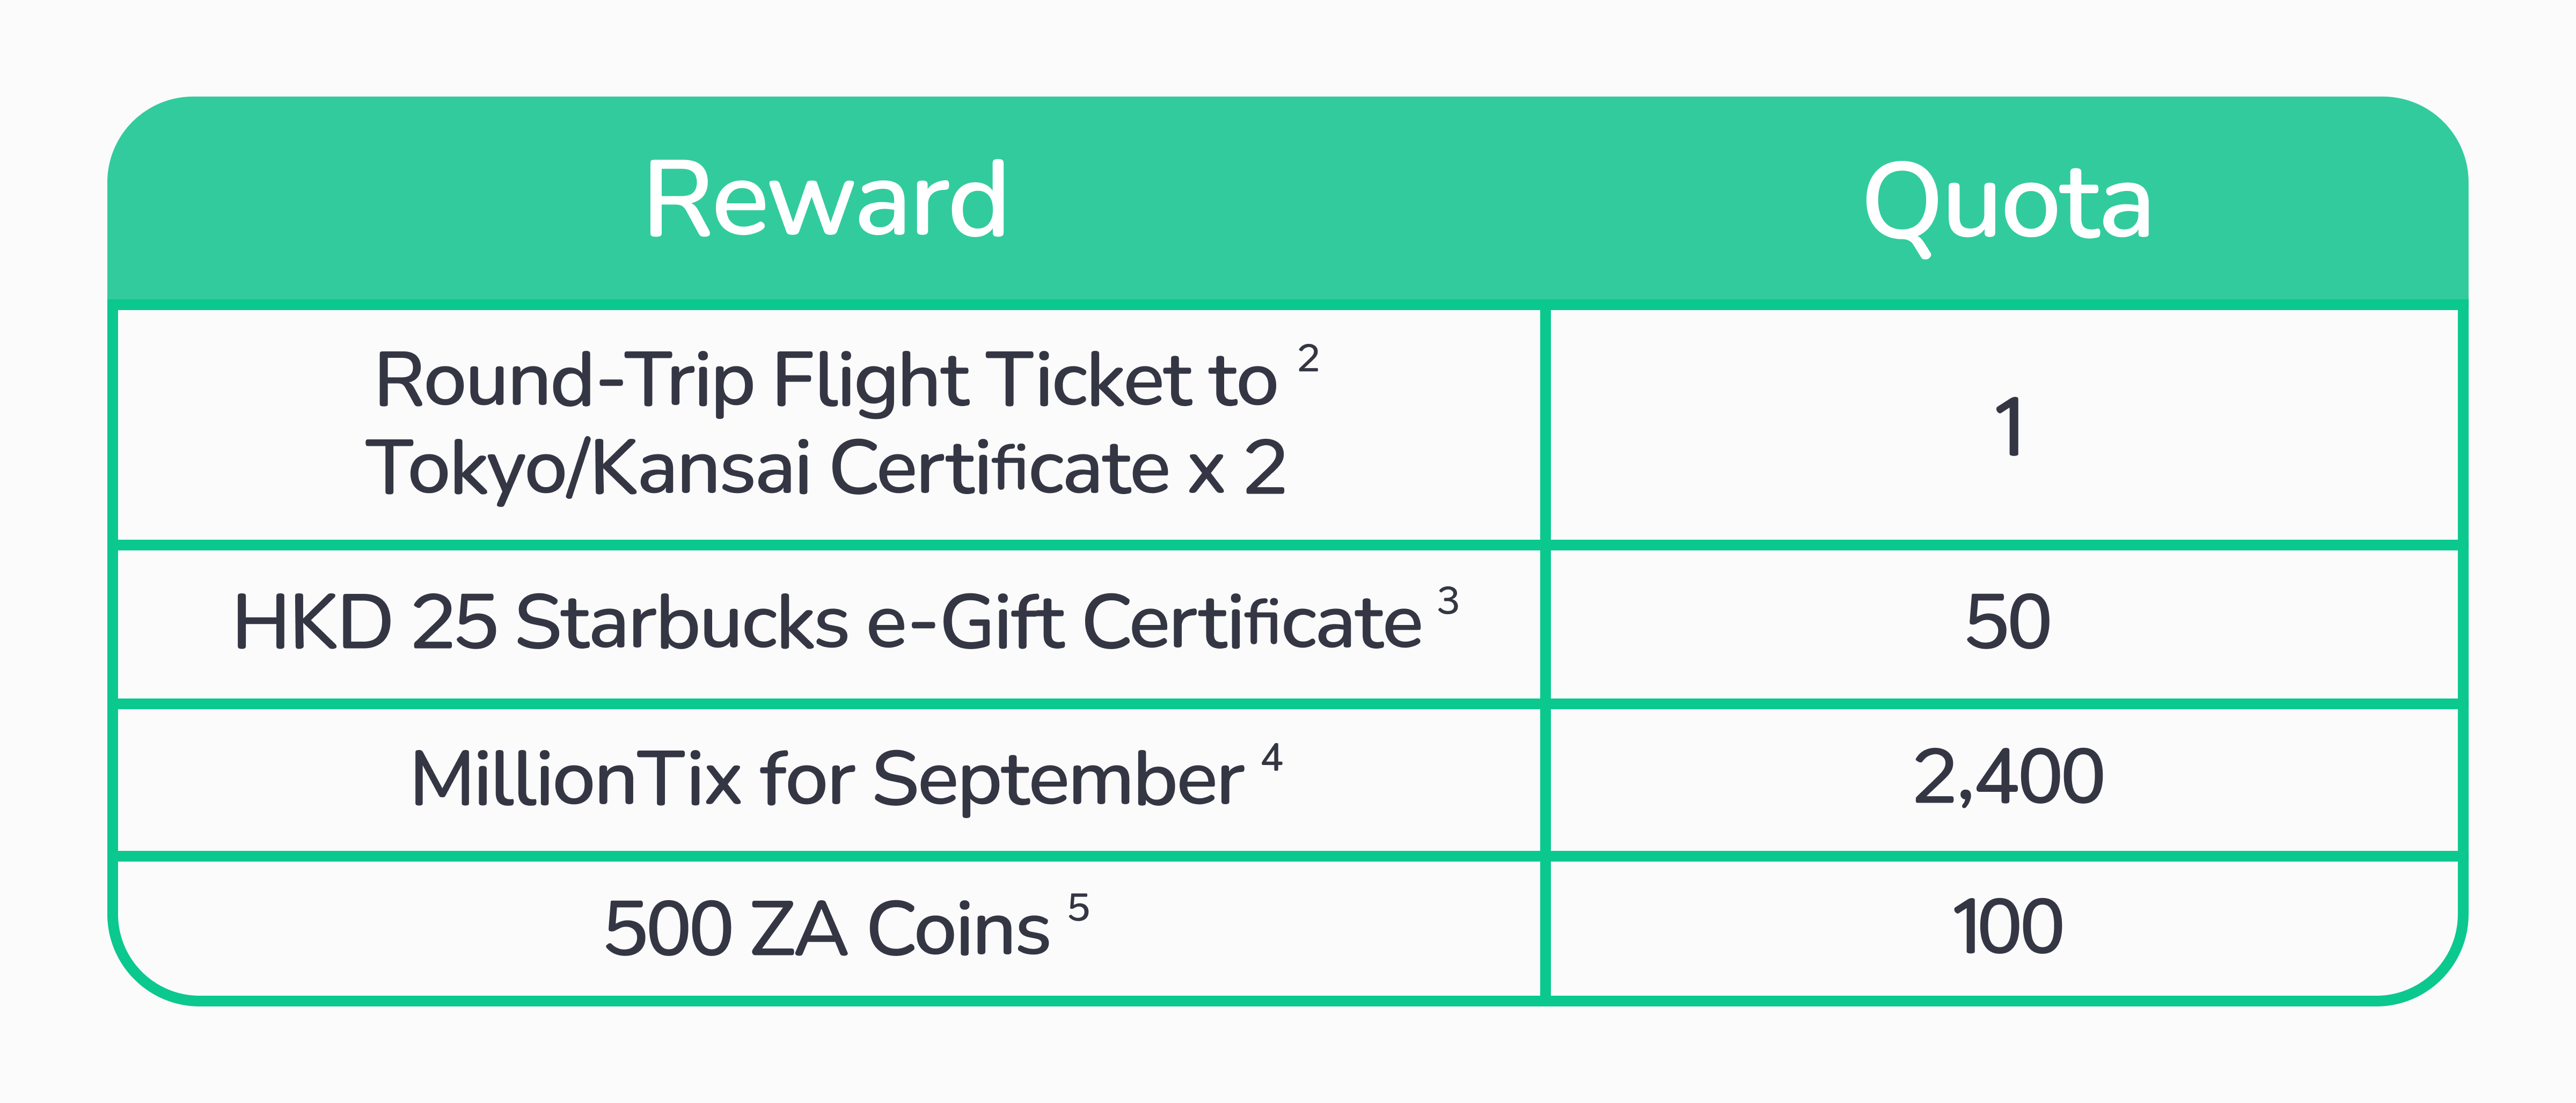The image size is (2576, 1103).
Task: Select the Round-Trip Flight Ticket reward text
Action: [826, 380]
